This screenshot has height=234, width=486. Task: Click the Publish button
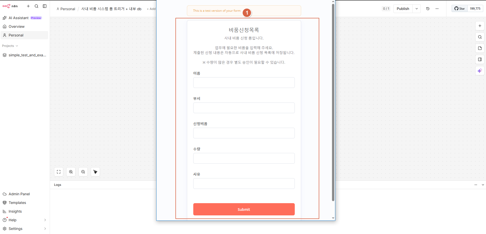pos(403,9)
